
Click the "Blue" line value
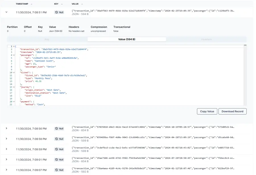click(x=38, y=96)
